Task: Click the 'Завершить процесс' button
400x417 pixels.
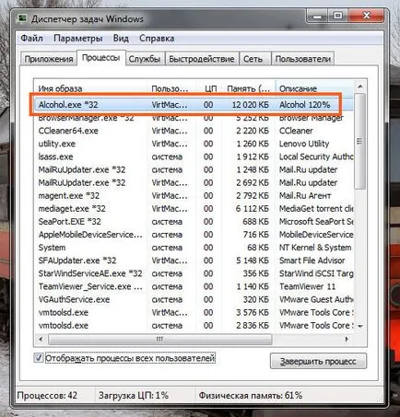Action: click(318, 361)
